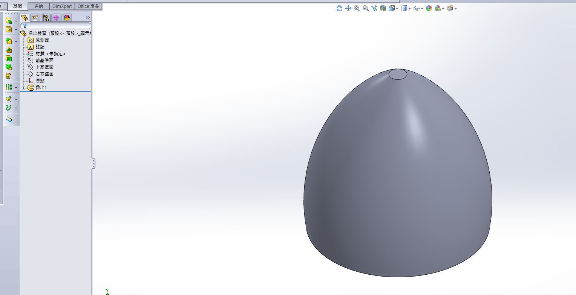
Task: Click the Display Style icon
Action: tap(404, 8)
